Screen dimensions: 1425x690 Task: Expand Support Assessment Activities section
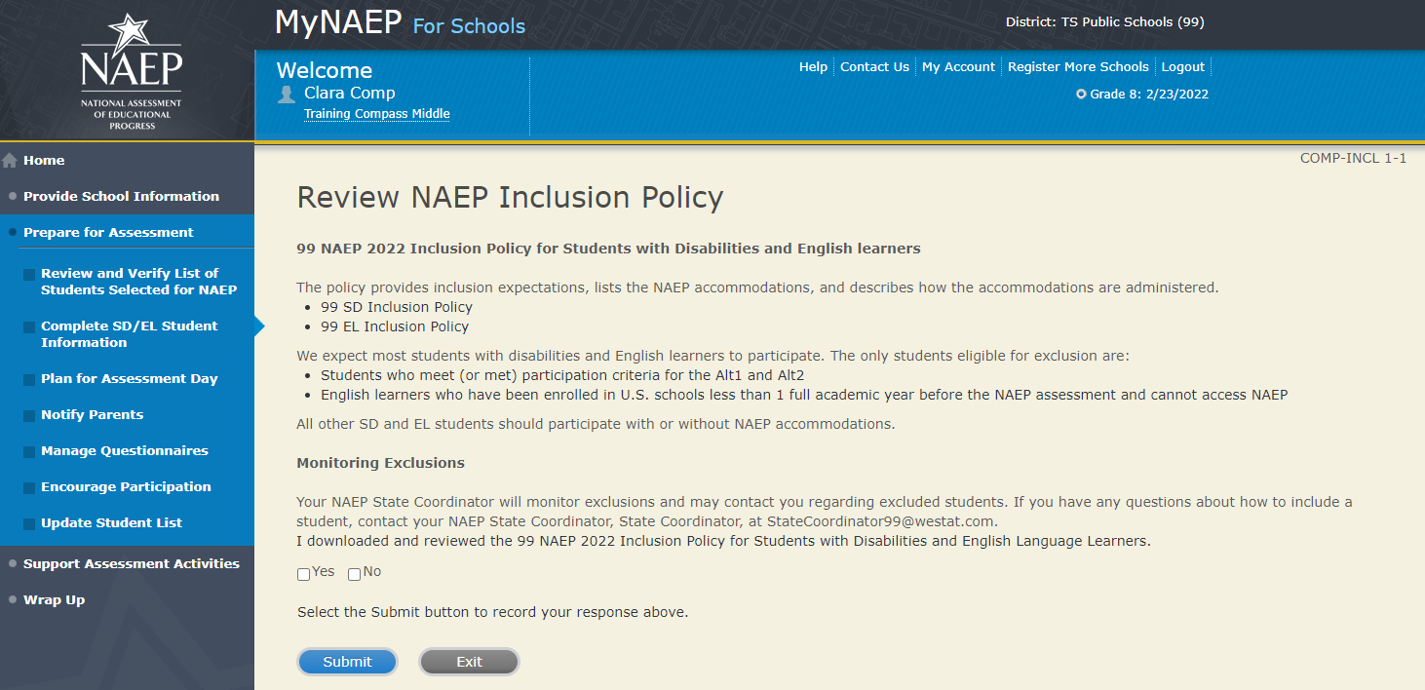(131, 563)
